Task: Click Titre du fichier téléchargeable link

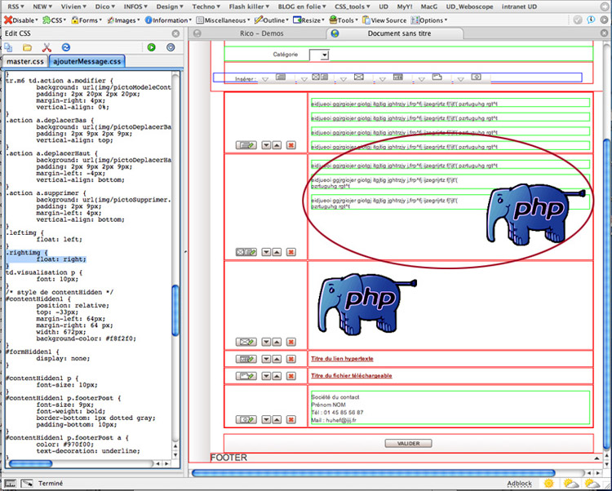Action: coord(351,376)
